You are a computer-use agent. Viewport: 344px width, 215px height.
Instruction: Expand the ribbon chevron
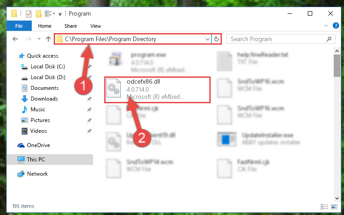click(326, 25)
